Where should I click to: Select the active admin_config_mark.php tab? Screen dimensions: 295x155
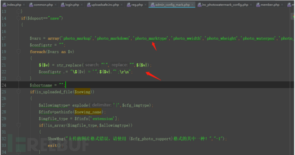(172, 5)
